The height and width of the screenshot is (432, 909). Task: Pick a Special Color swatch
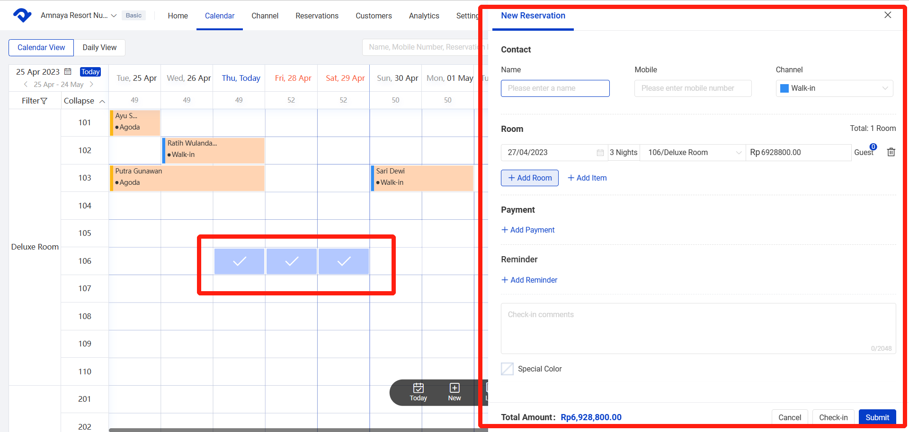click(507, 369)
